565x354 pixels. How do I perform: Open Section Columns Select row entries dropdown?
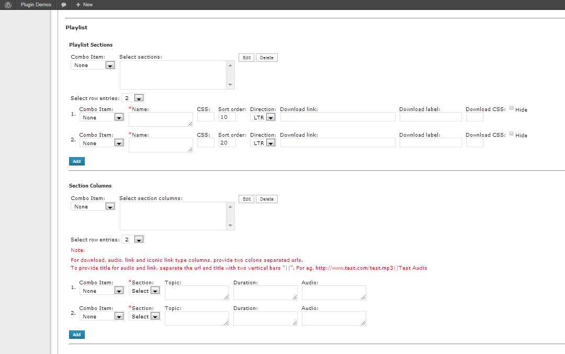point(132,239)
